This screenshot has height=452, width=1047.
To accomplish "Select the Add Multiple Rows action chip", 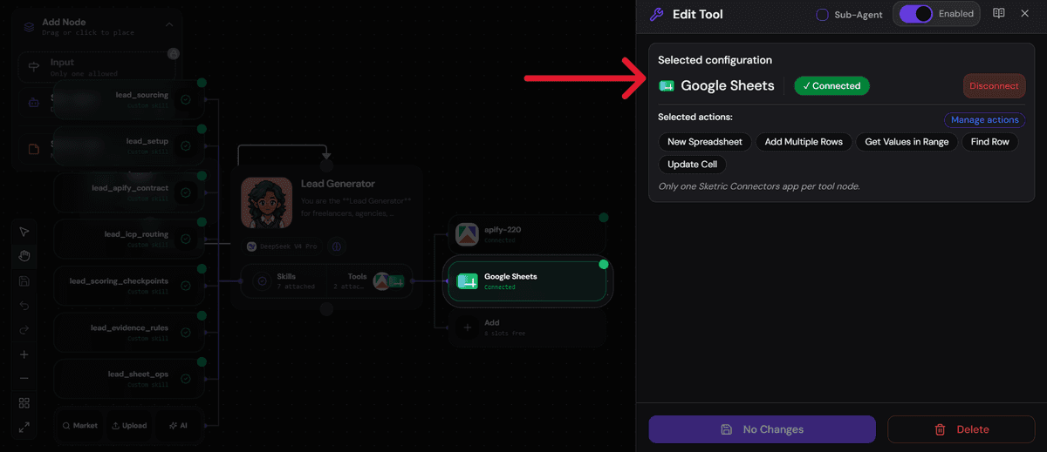I will 804,141.
